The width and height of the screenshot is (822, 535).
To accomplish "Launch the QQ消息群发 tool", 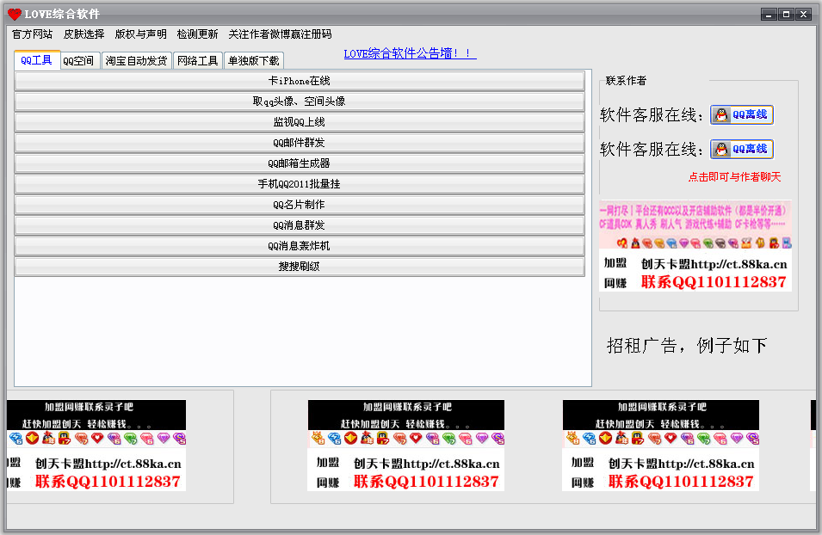I will [x=300, y=225].
